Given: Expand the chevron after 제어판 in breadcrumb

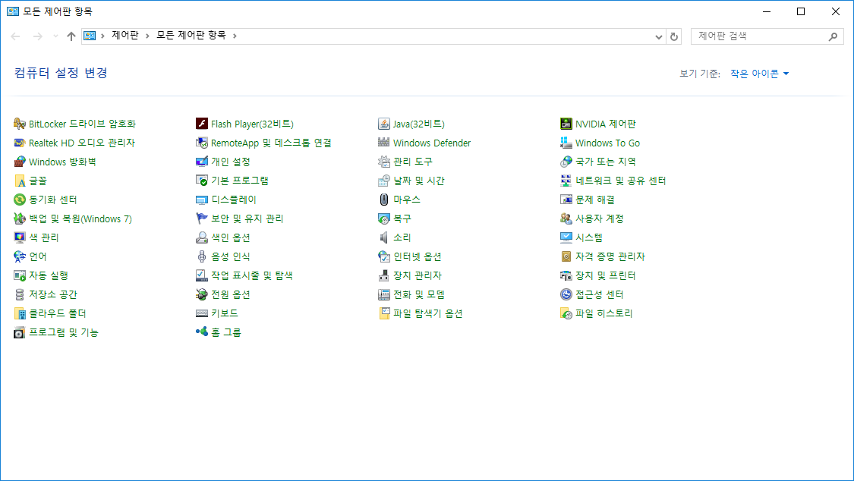Looking at the screenshot, I should pos(147,36).
